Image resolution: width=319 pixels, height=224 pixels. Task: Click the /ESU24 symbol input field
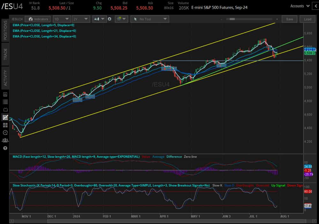pyautogui.click(x=18, y=19)
